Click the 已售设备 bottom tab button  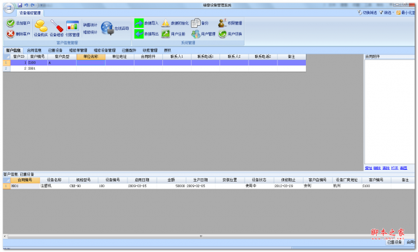394,242
